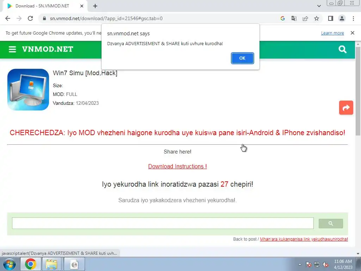The height and width of the screenshot is (271, 361).
Task: Share this page via the toolbar icon
Action: tap(305, 18)
